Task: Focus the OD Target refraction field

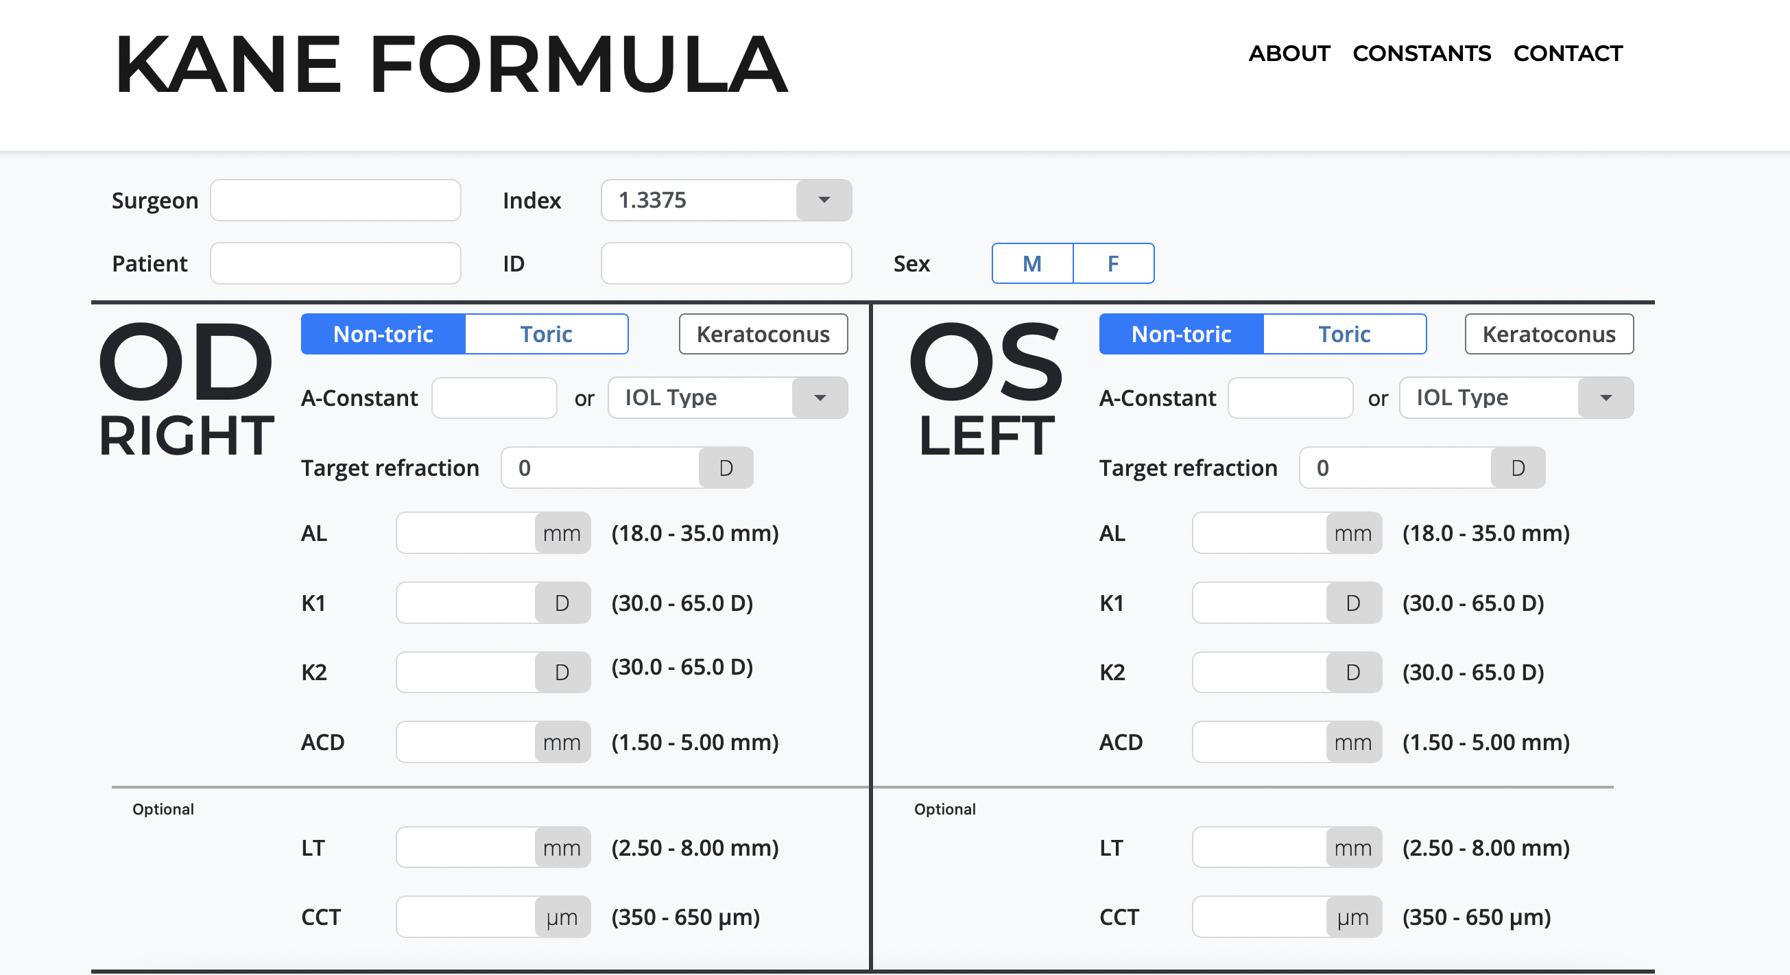Action: pos(600,468)
